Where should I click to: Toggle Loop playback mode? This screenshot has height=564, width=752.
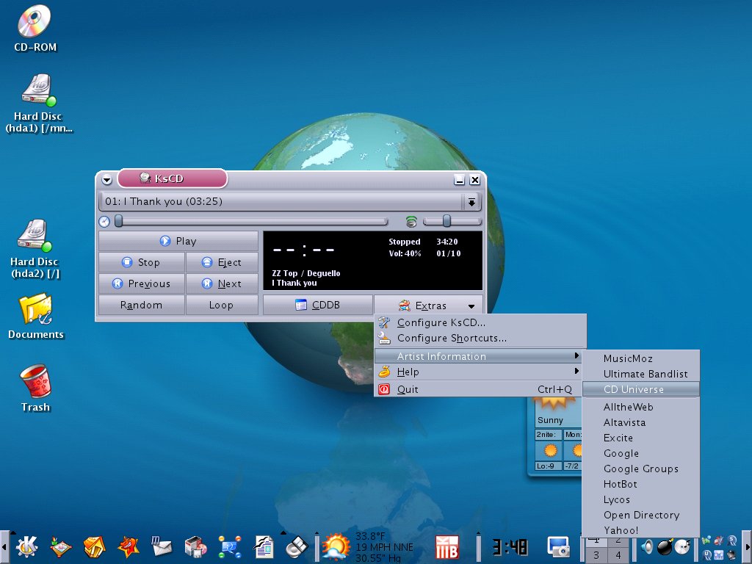[221, 305]
